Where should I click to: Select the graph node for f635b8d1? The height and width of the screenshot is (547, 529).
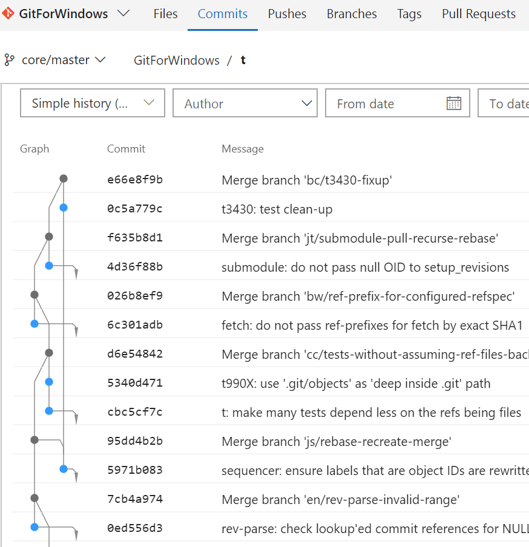[48, 236]
